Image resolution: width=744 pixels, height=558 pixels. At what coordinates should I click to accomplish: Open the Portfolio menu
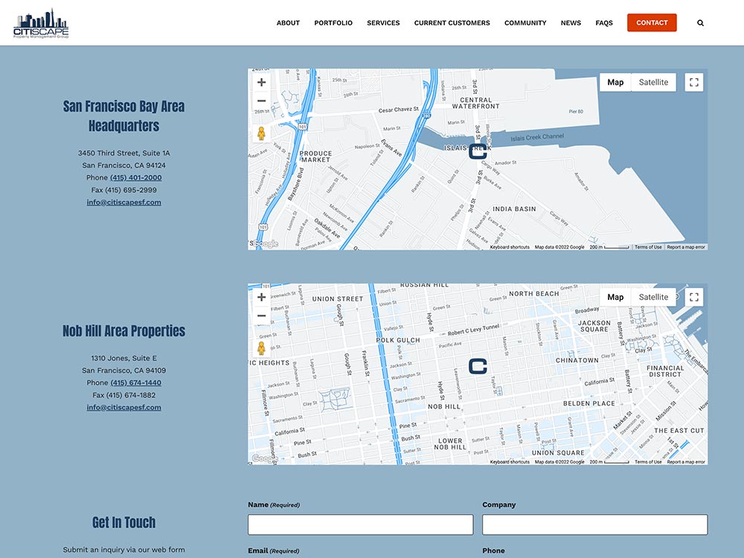[x=333, y=23]
